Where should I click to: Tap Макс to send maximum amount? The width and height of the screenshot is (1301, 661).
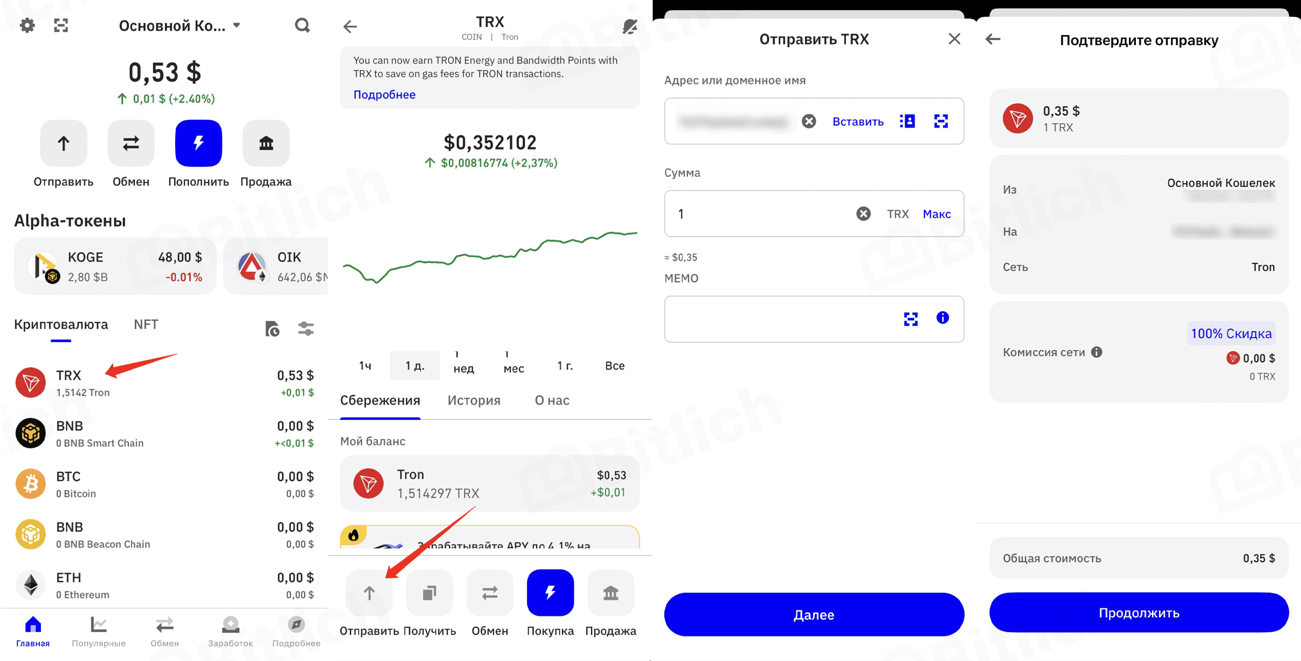click(937, 214)
